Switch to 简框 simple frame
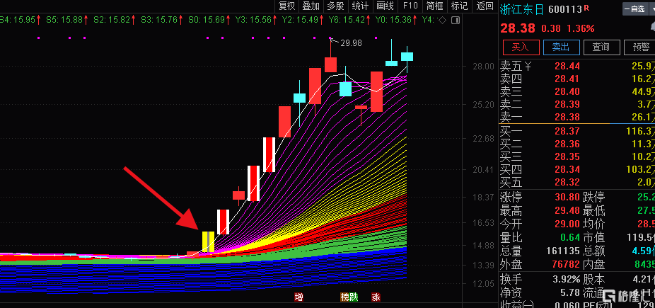The width and height of the screenshot is (655, 308). pyautogui.click(x=435, y=6)
